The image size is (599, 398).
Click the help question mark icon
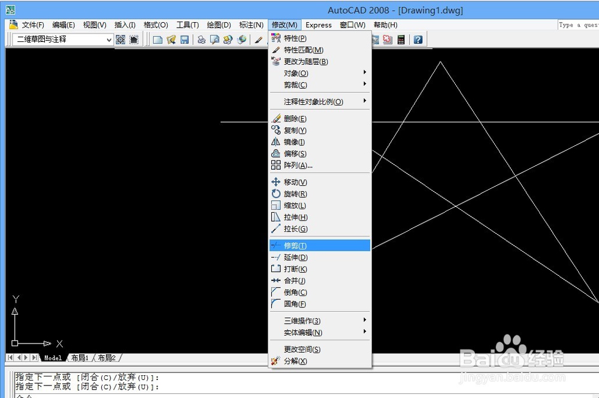418,40
